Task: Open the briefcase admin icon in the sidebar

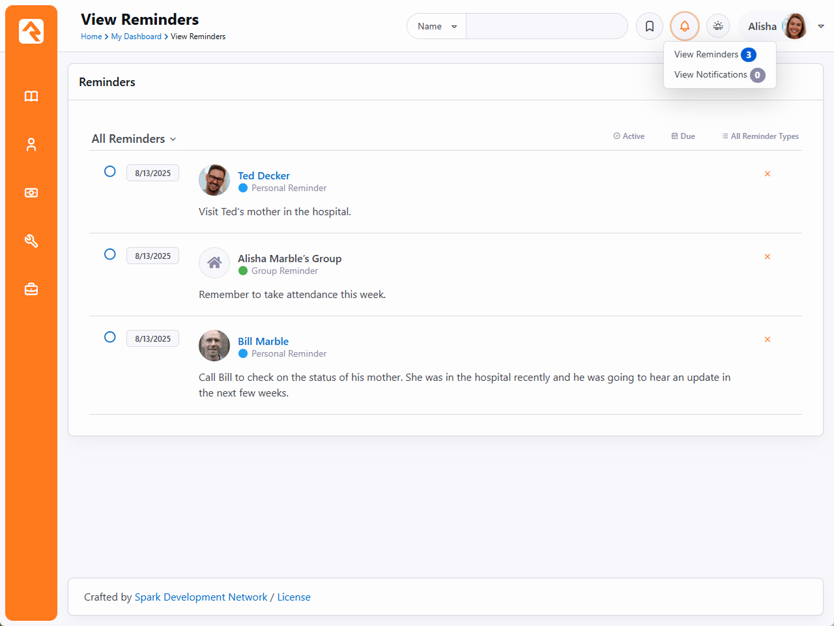Action: (x=31, y=289)
